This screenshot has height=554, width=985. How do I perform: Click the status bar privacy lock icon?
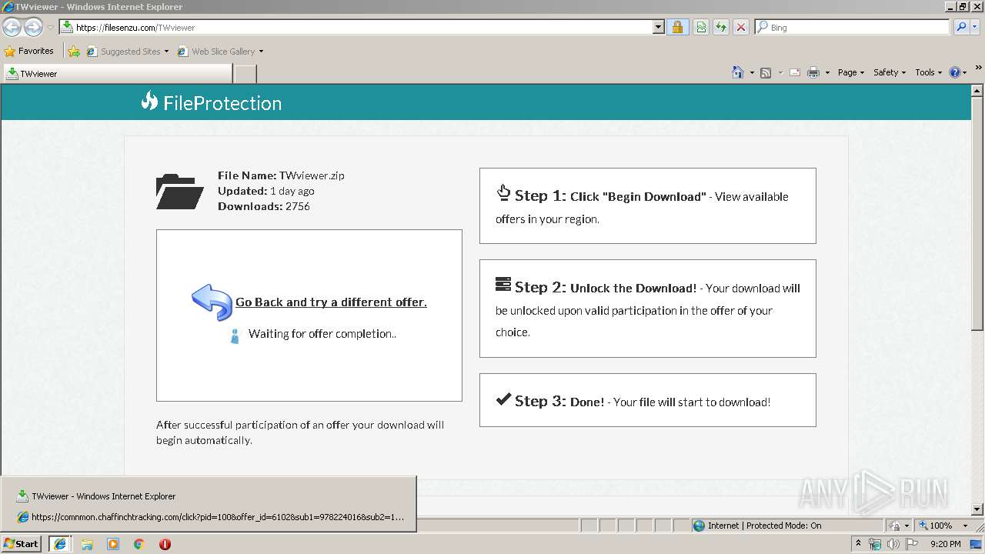pyautogui.click(x=895, y=526)
